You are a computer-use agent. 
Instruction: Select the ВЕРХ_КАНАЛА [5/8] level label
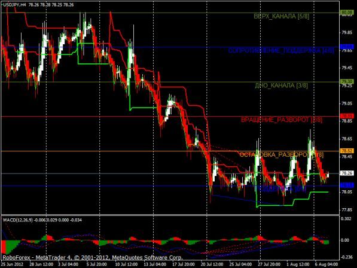coord(282,16)
